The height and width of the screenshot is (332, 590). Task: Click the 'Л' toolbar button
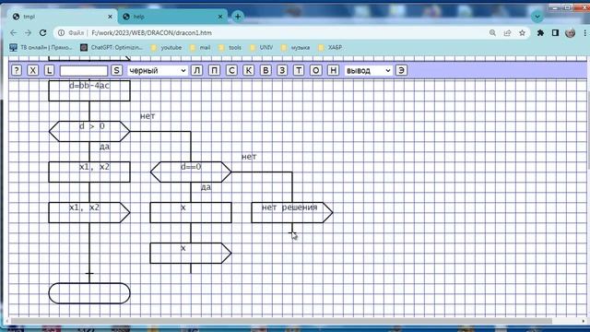coord(196,70)
